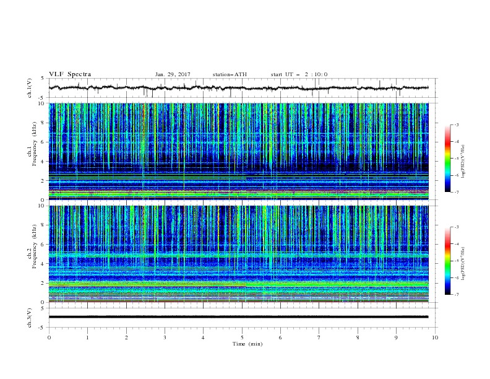Image resolution: width=490 pixels, height=379 pixels.
Task: Click the "Time (min)" x-axis title
Action: (247, 344)
